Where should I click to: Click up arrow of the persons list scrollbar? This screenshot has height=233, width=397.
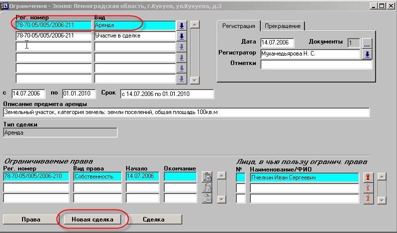tap(382, 176)
